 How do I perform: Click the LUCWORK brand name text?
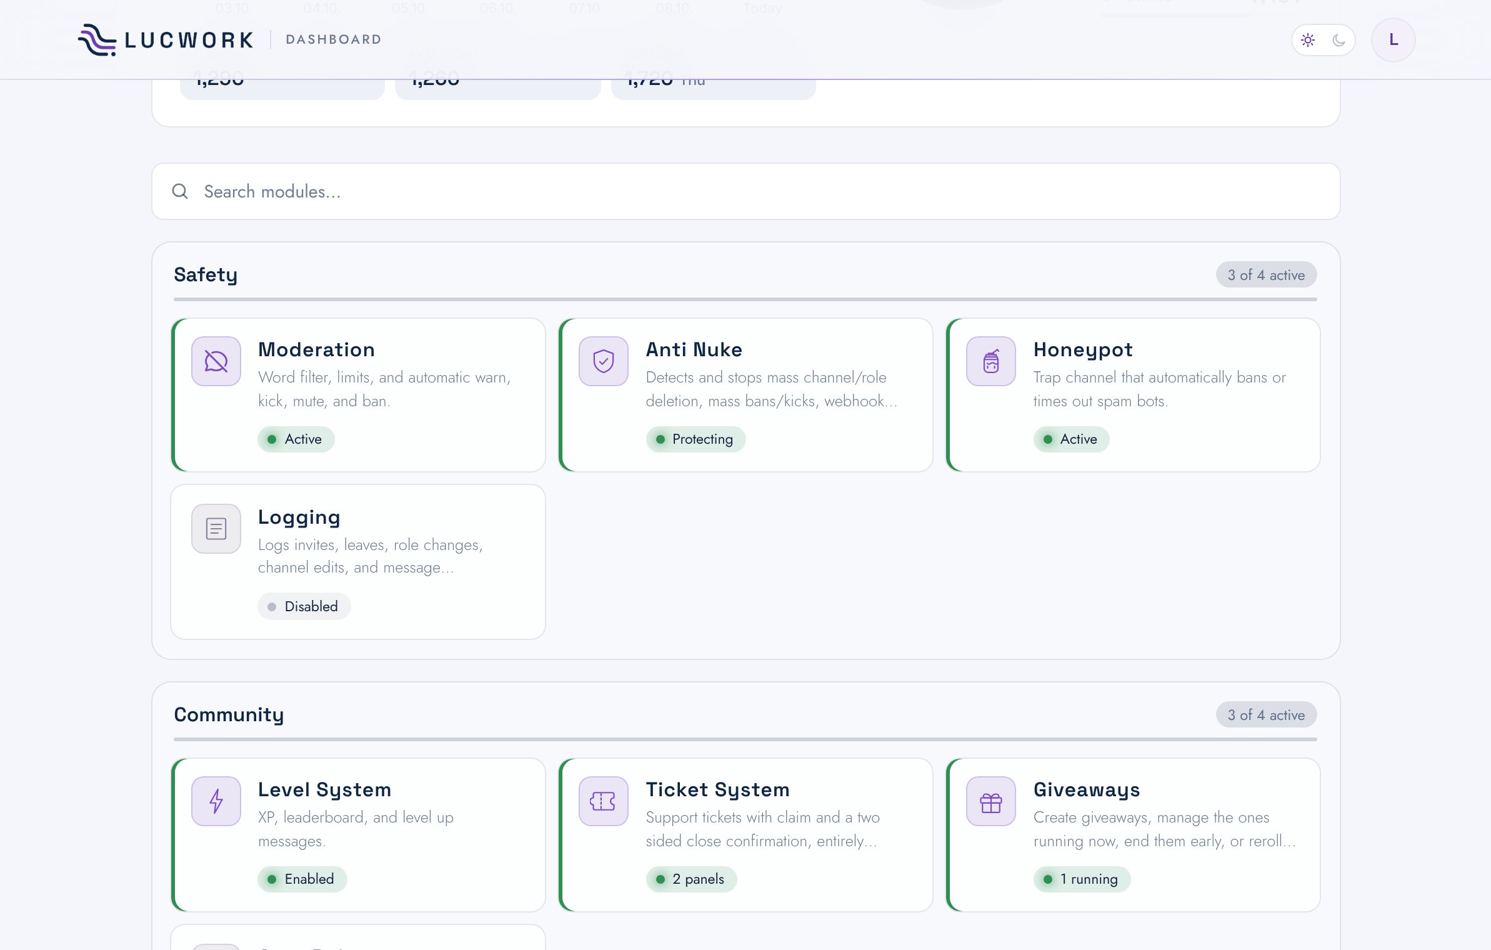189,40
